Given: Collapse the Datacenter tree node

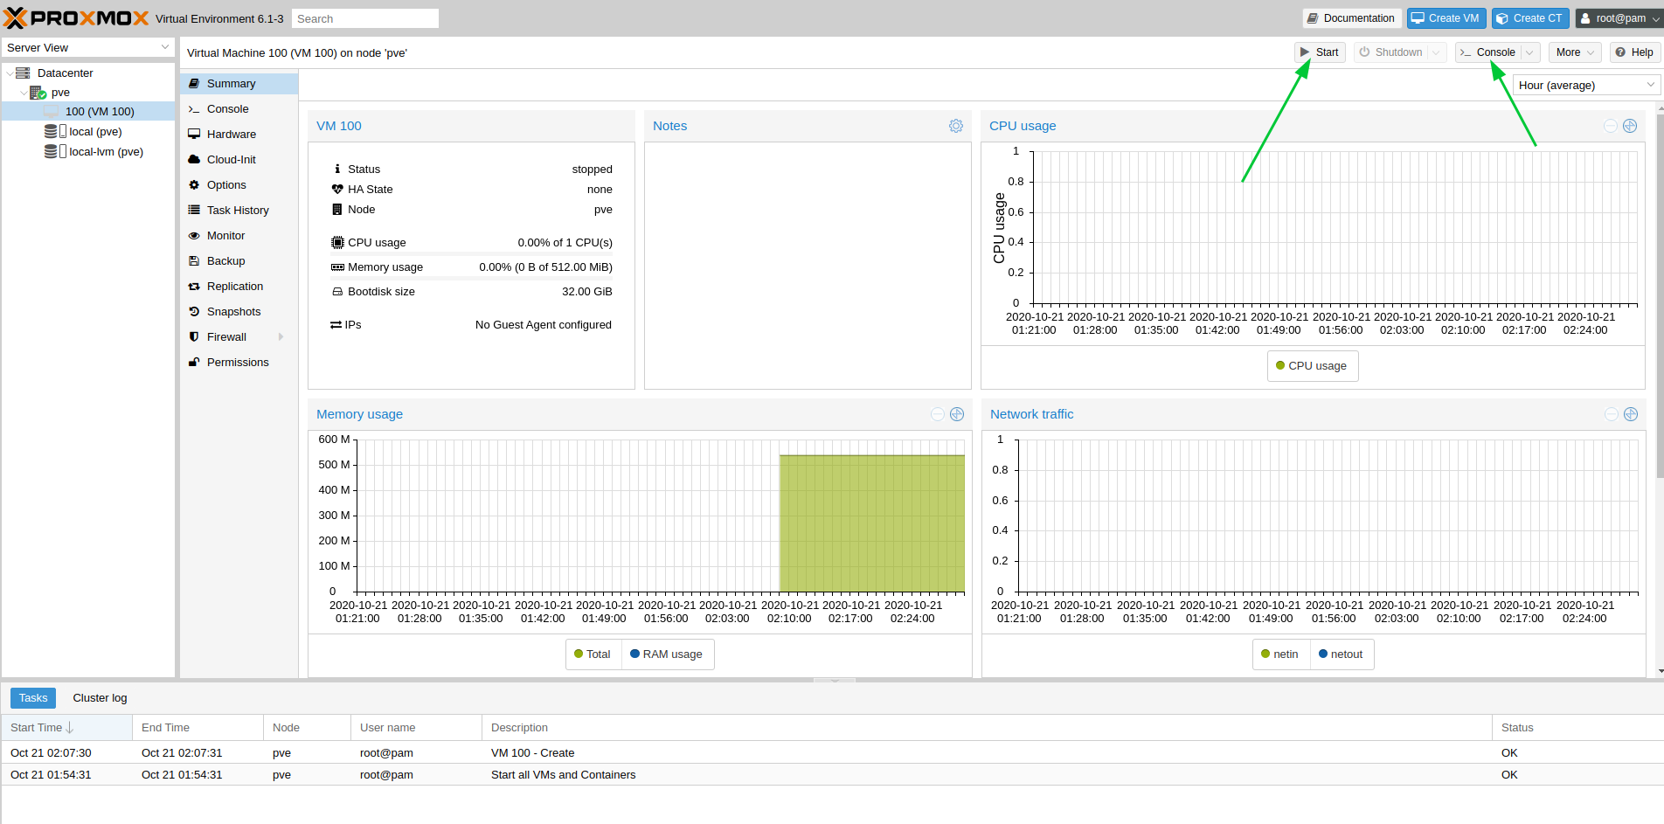Looking at the screenshot, I should pyautogui.click(x=10, y=73).
